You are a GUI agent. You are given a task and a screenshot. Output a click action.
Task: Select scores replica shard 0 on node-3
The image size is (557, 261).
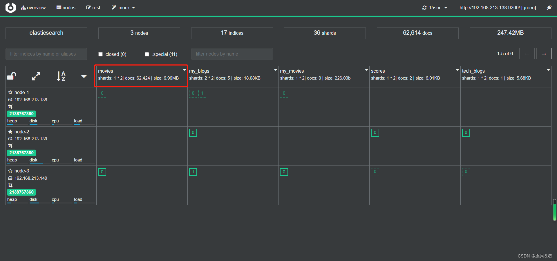pos(375,172)
